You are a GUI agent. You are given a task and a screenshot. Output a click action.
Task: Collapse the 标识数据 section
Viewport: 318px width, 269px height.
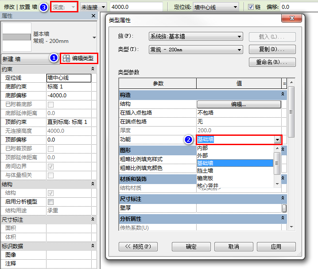point(93,246)
